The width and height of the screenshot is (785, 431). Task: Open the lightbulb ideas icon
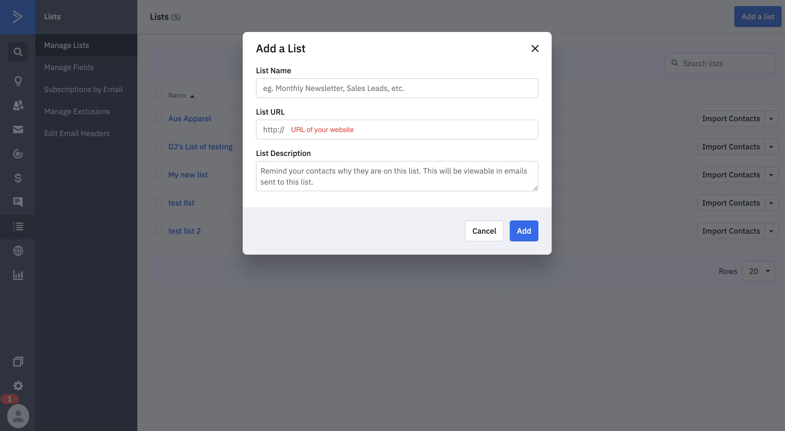(18, 81)
